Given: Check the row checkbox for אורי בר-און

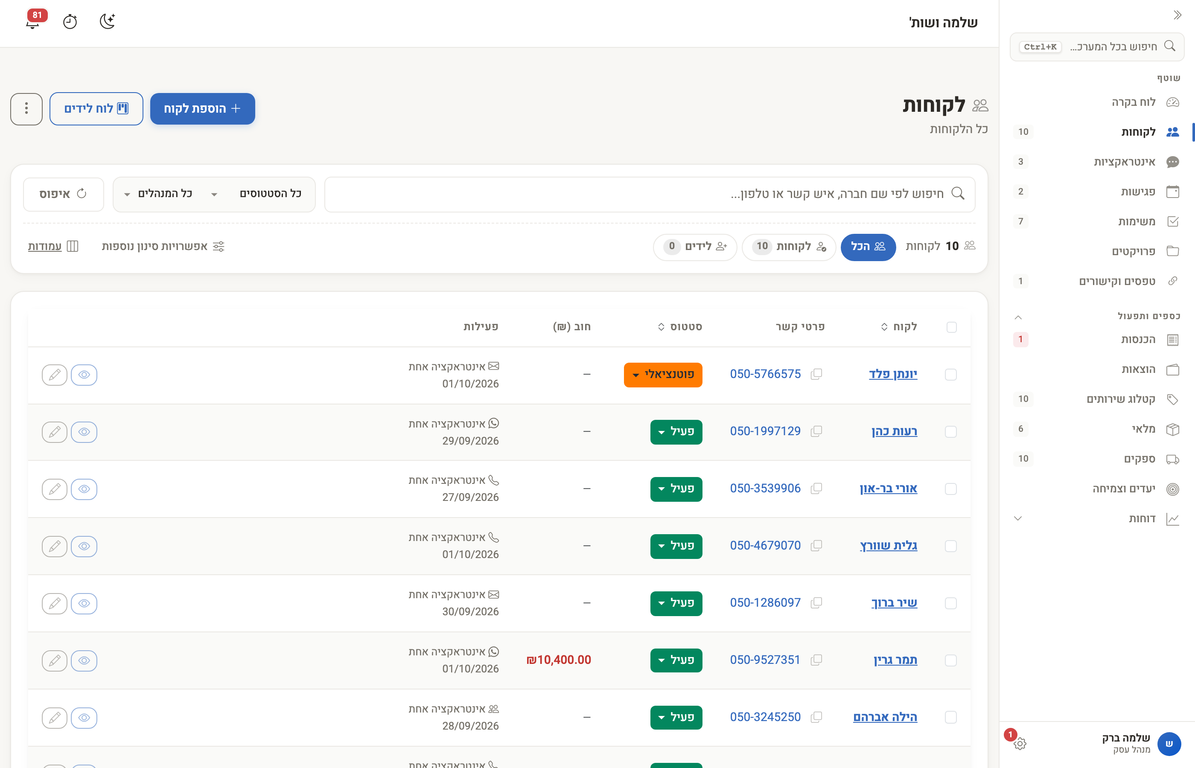Looking at the screenshot, I should click(950, 489).
